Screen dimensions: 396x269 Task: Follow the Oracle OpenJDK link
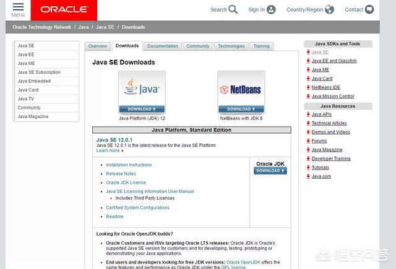243,262
